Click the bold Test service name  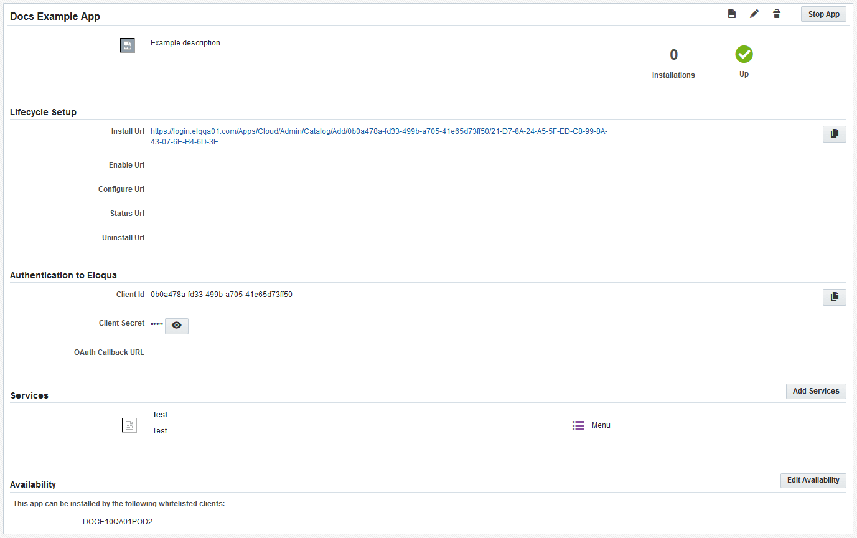tap(160, 415)
